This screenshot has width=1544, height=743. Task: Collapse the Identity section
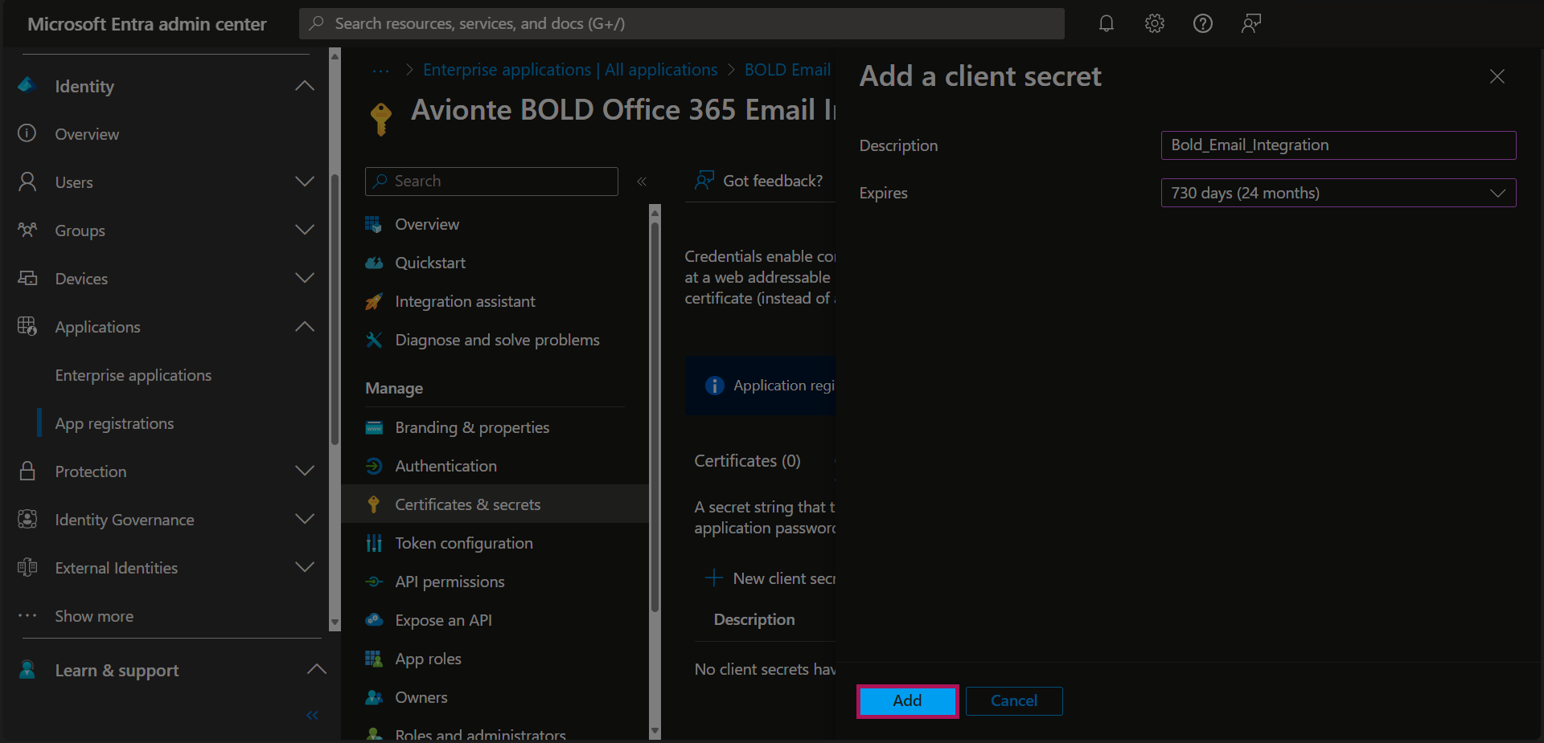pyautogui.click(x=304, y=86)
